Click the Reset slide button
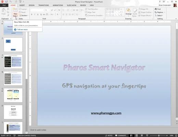 [x=22, y=12]
